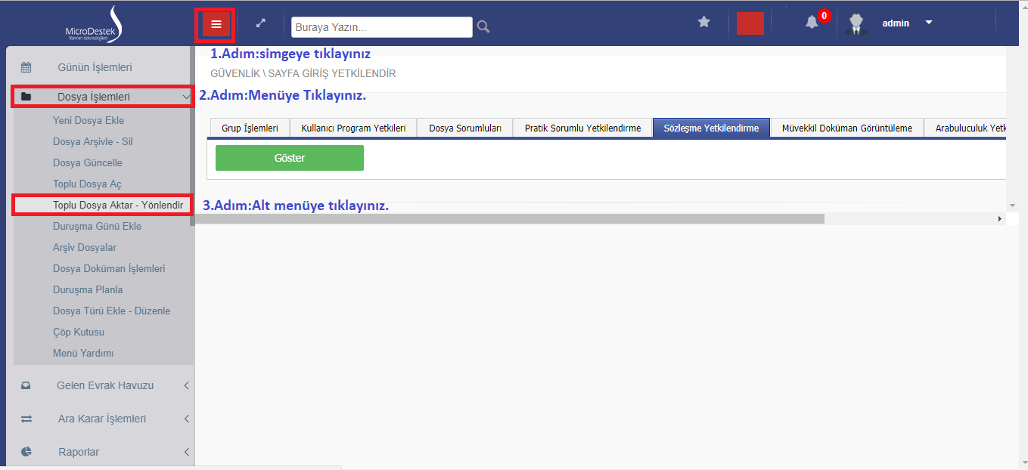Click the fullscreen expand arrows icon

point(261,23)
